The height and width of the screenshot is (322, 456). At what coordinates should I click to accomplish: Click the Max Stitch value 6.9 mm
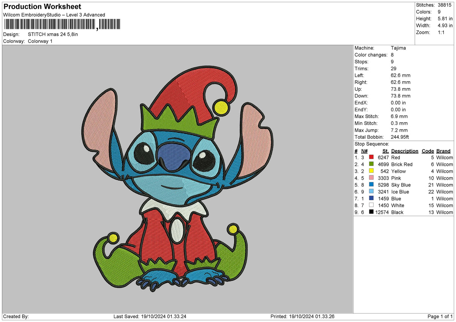(399, 116)
